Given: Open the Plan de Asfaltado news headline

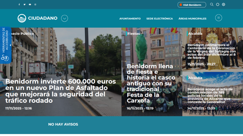Looking at the screenshot, I should (x=61, y=91).
